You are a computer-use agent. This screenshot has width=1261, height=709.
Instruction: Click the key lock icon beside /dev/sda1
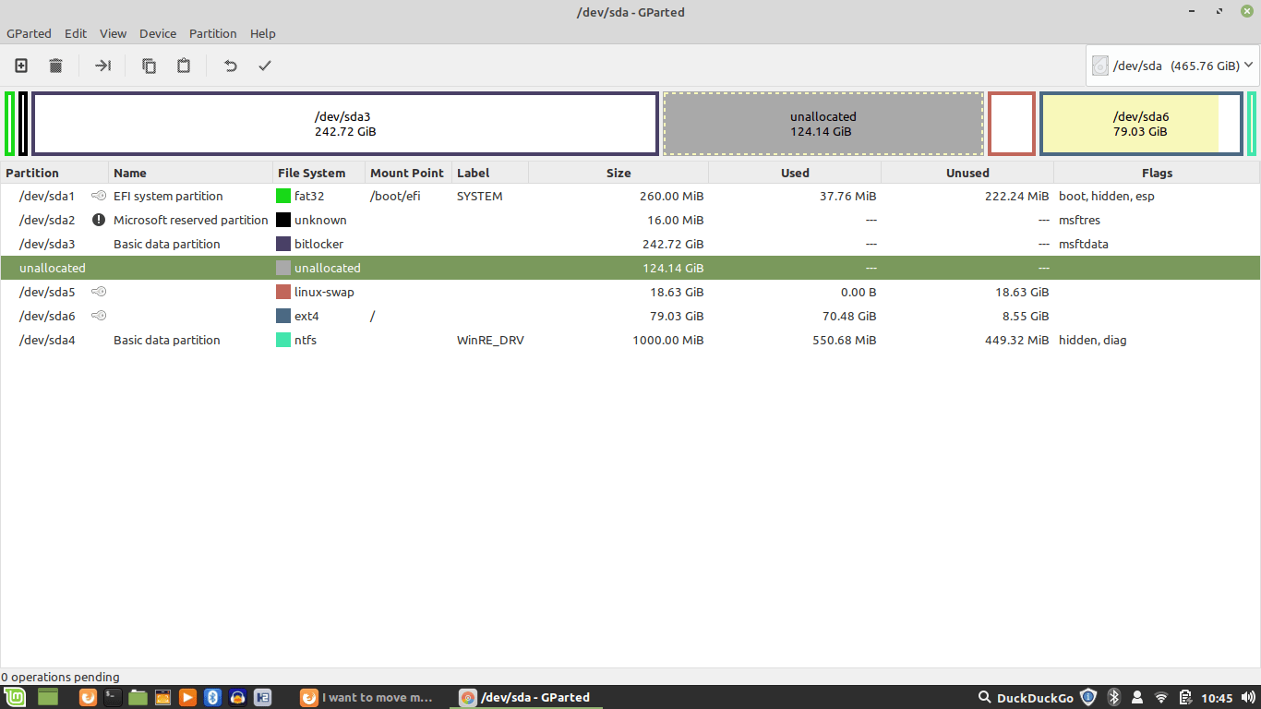click(99, 196)
